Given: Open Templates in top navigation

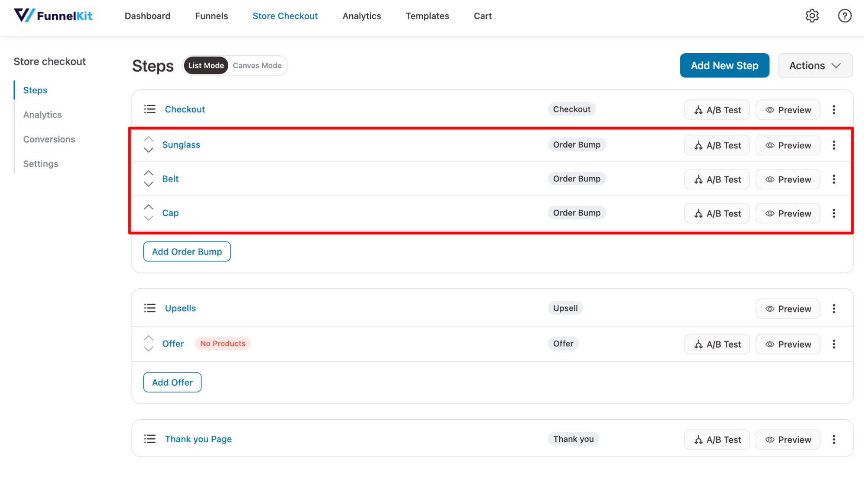Looking at the screenshot, I should click(x=427, y=16).
